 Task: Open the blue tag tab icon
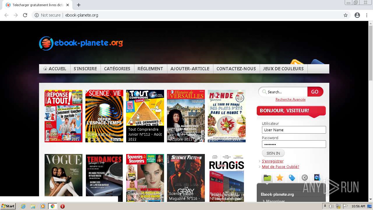(x=292, y=178)
